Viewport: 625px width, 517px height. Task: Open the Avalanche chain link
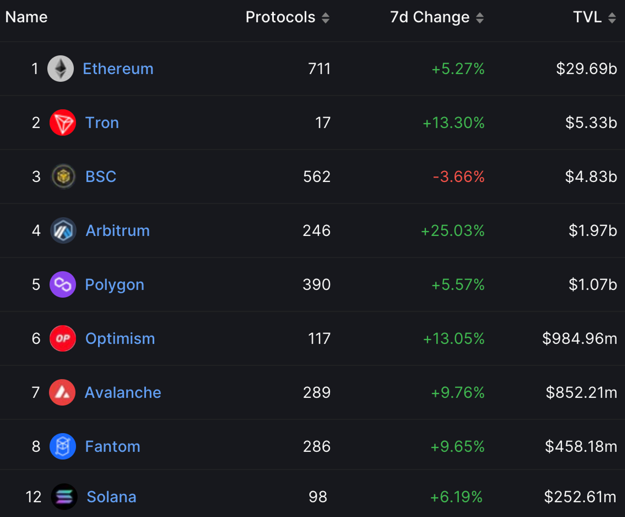(x=123, y=392)
